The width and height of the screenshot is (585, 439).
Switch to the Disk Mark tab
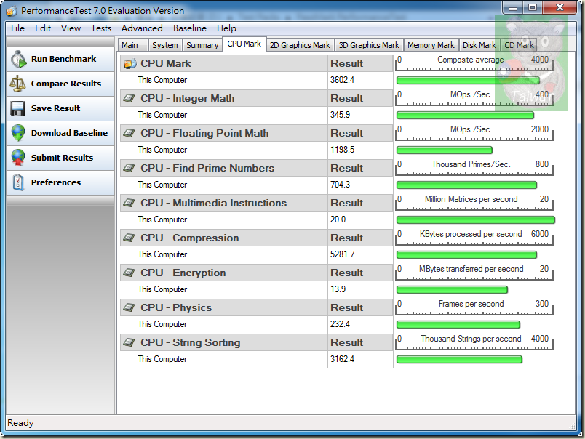pyautogui.click(x=479, y=45)
